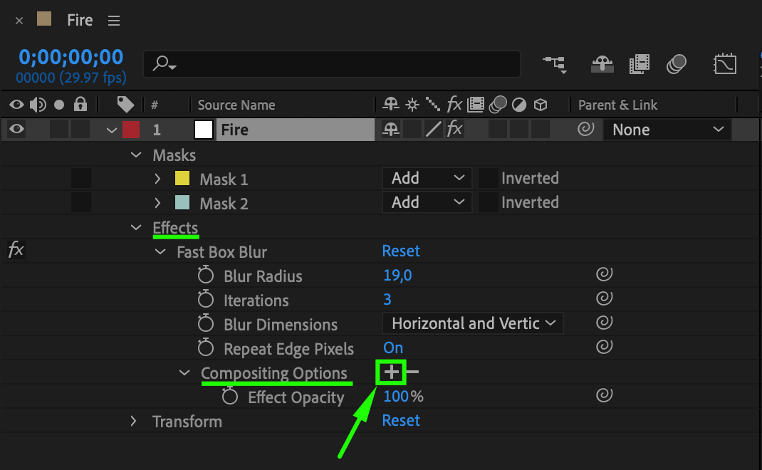
Task: Toggle the shy layers hide icon
Action: (x=602, y=65)
